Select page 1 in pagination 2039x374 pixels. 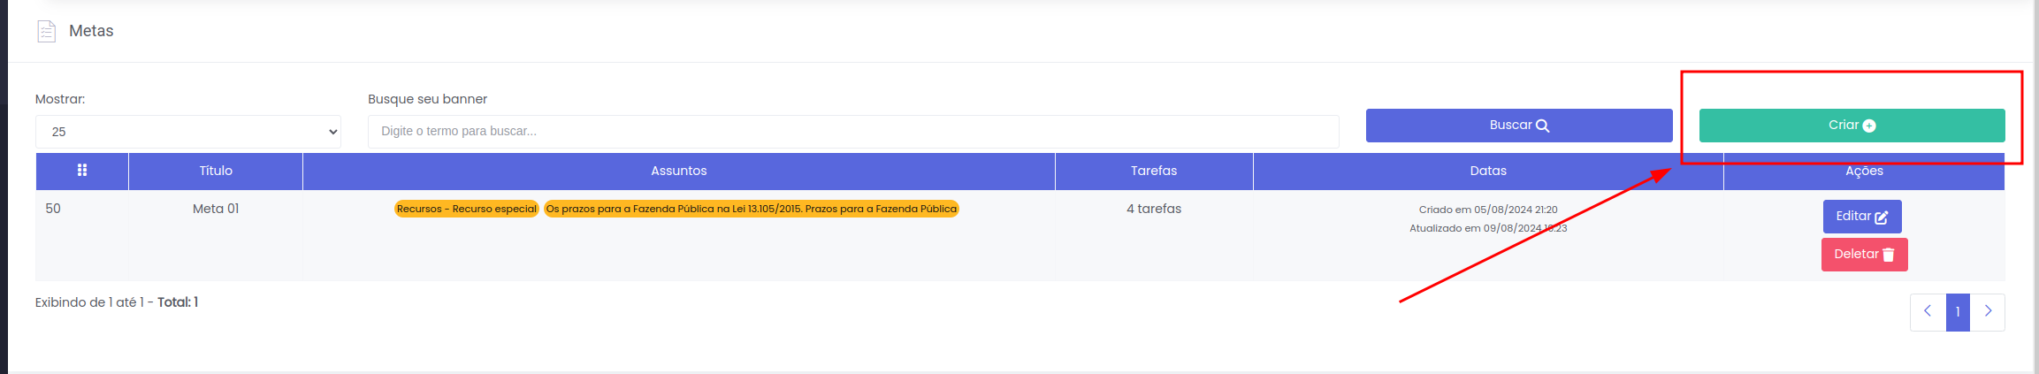click(1958, 311)
